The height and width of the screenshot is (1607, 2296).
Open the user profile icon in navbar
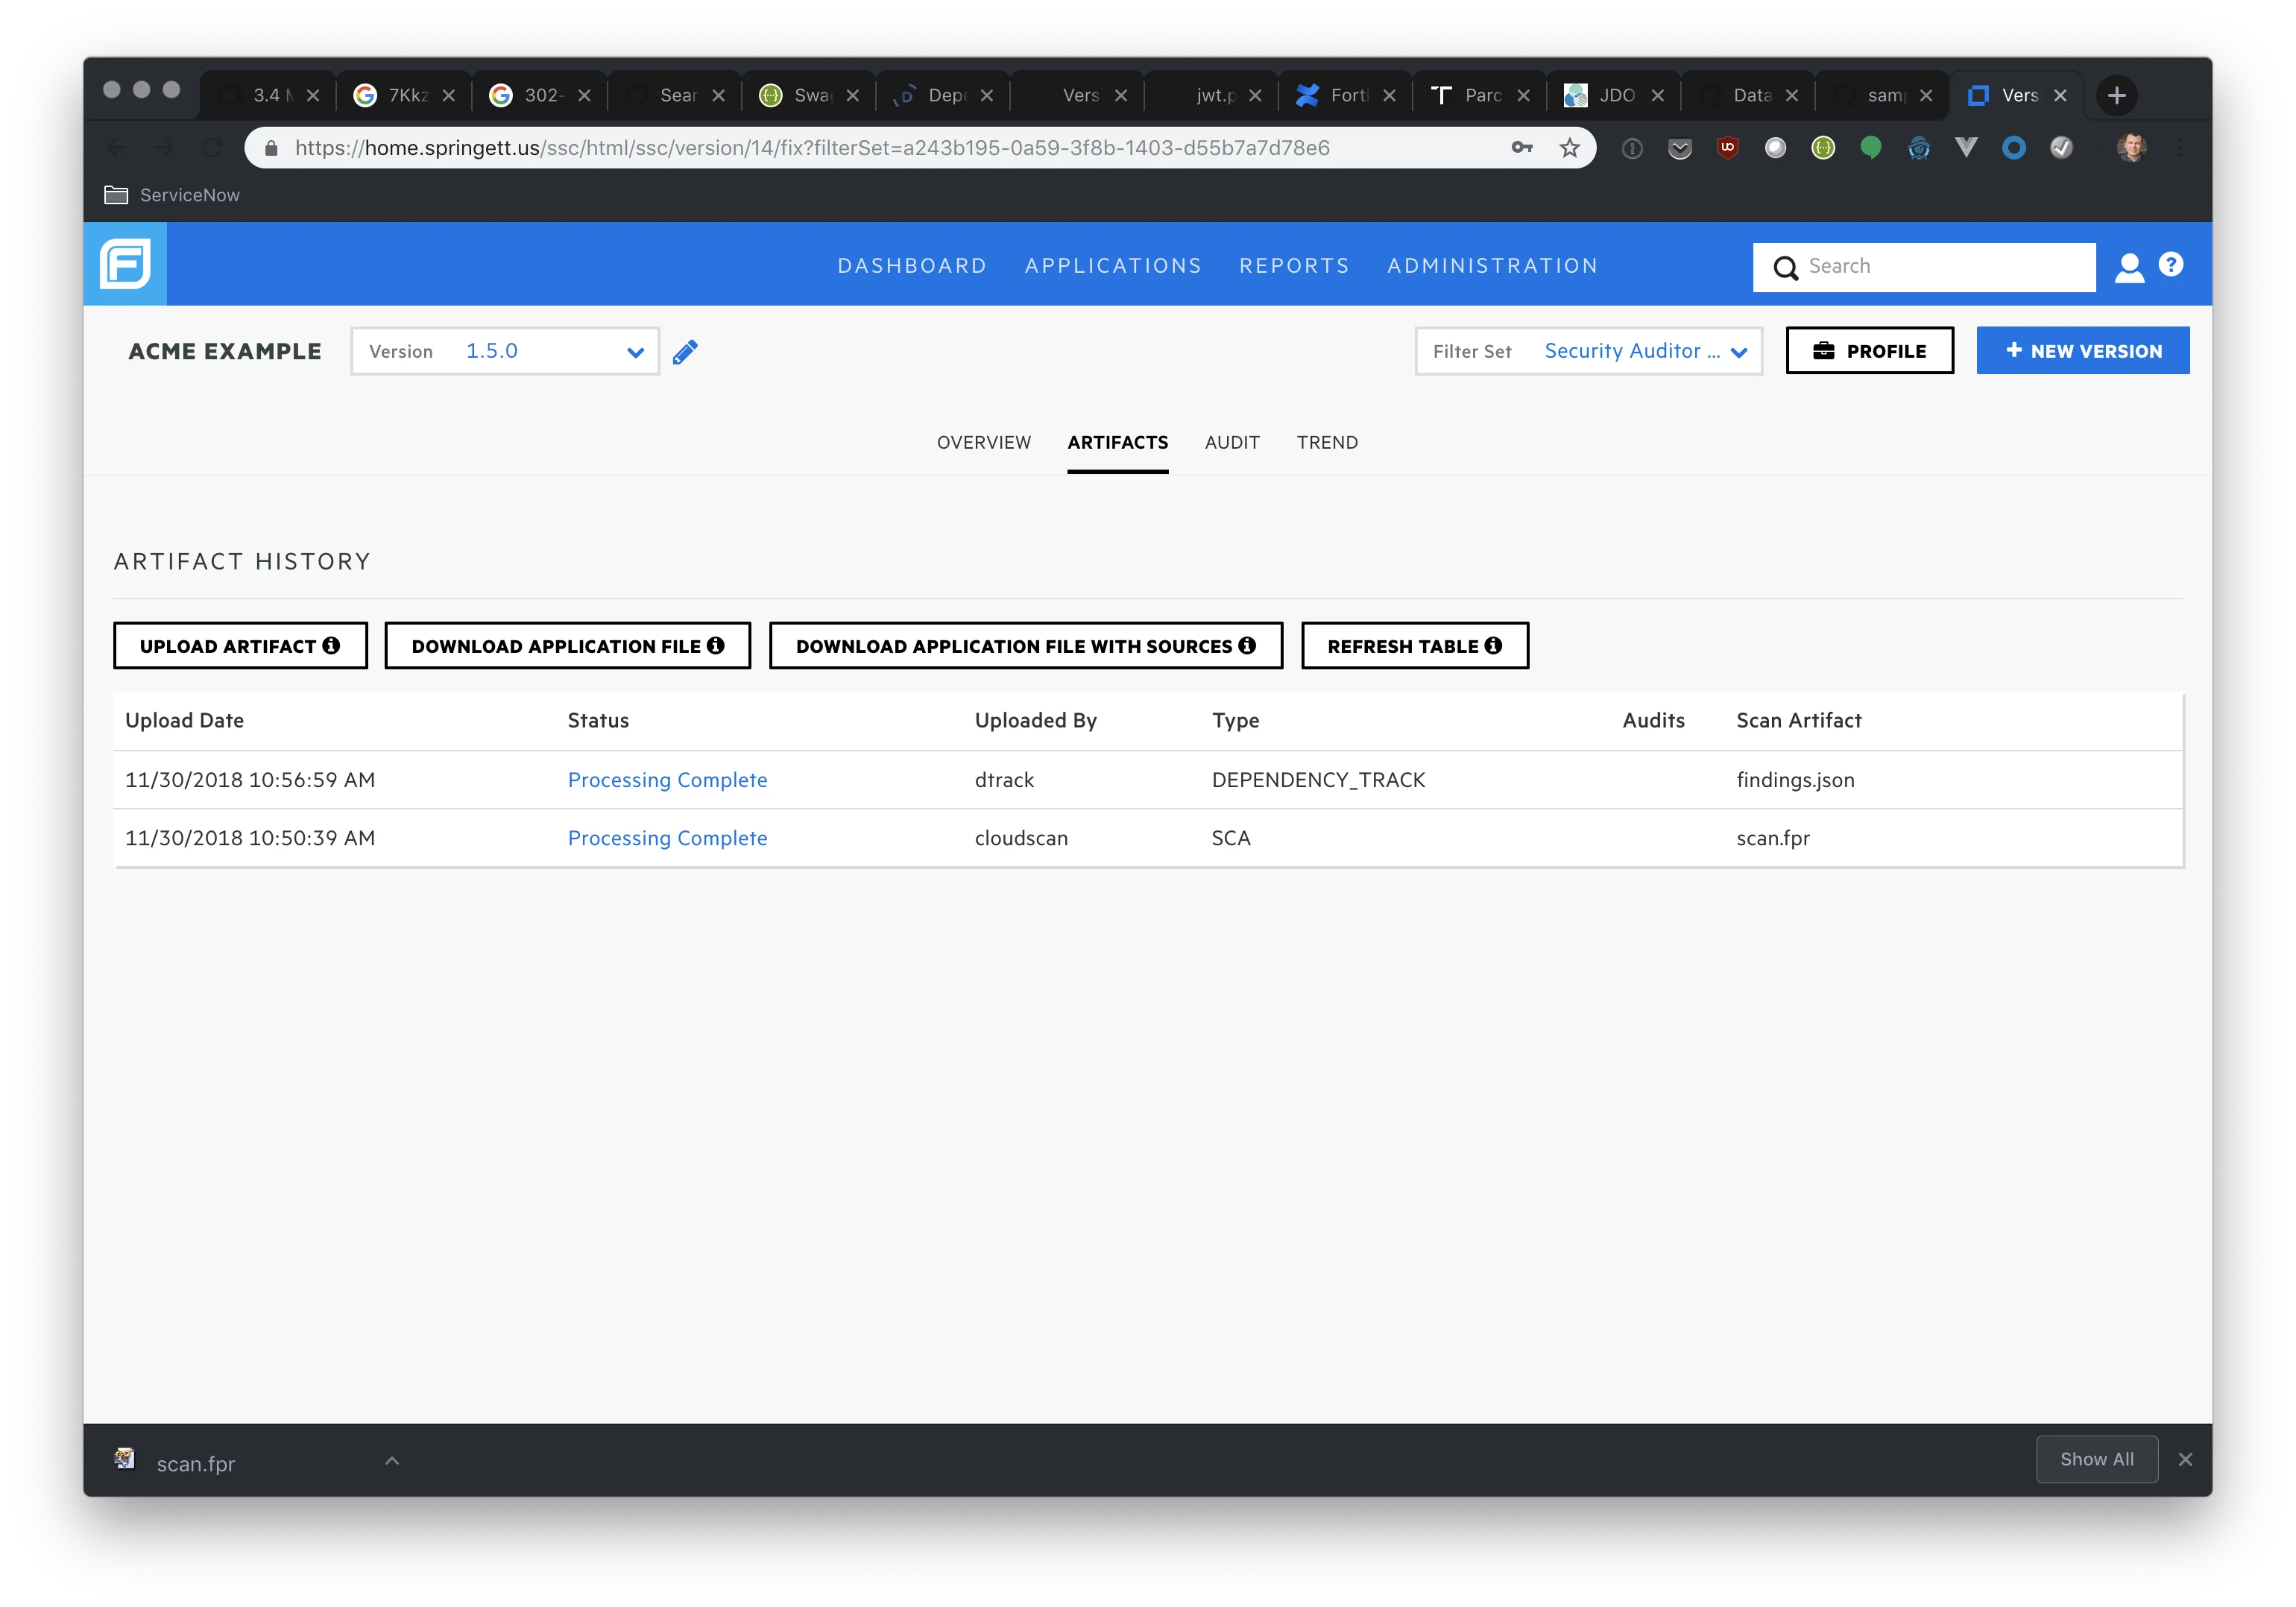click(2129, 265)
